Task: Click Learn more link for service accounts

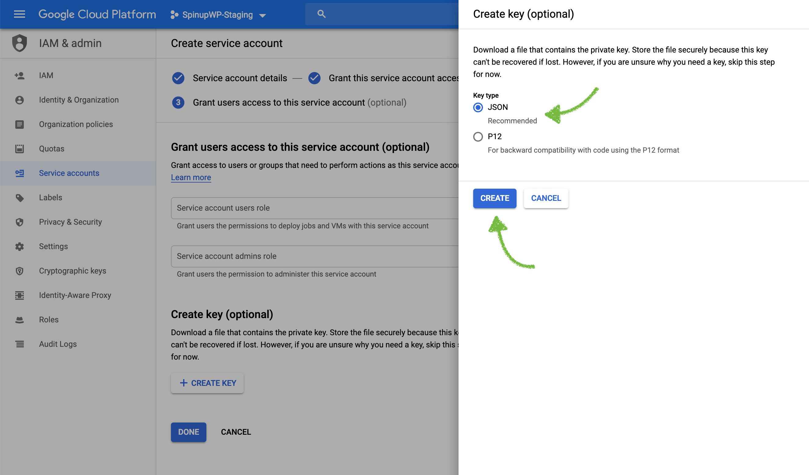Action: (191, 177)
